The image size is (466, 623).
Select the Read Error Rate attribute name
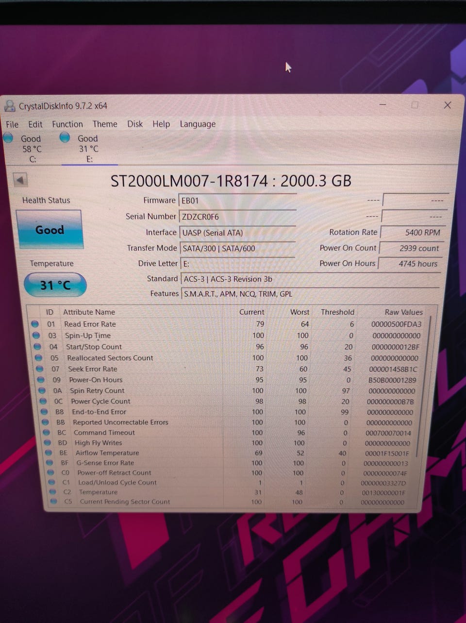(x=90, y=324)
